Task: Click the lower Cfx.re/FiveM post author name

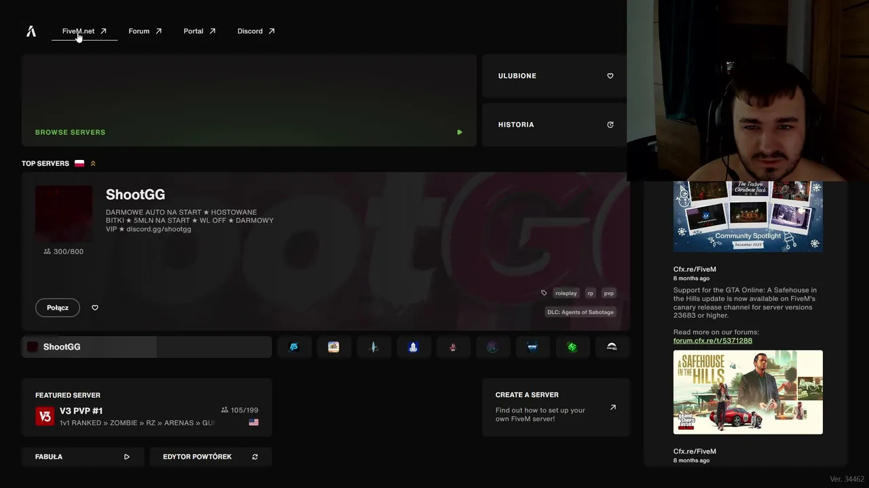Action: tap(695, 451)
